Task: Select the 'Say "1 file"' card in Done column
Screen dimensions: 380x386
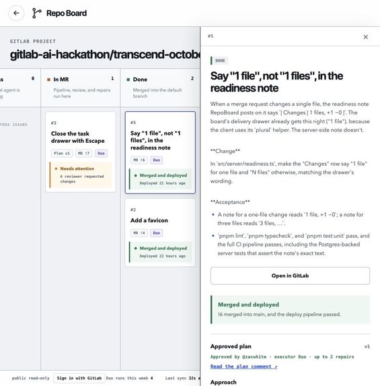Action: pyautogui.click(x=160, y=152)
